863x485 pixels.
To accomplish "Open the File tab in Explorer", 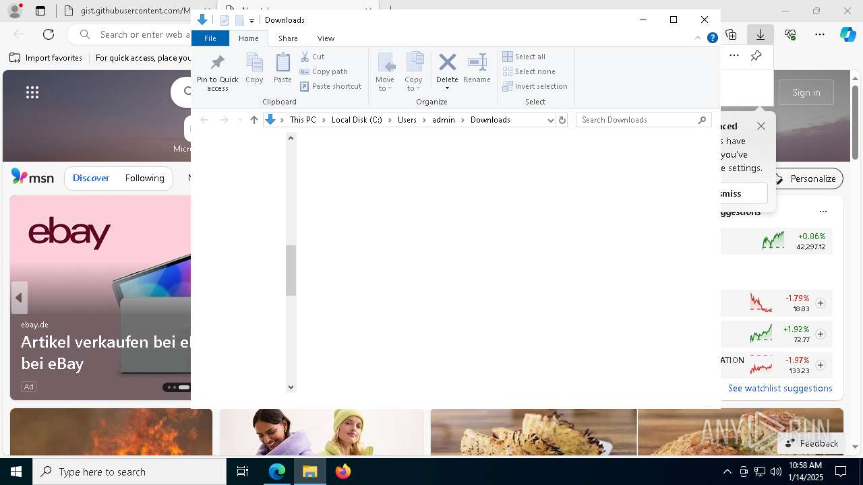I will (x=210, y=38).
